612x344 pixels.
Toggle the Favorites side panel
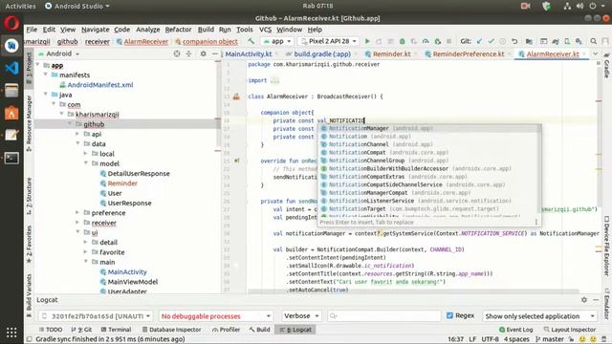(30, 245)
